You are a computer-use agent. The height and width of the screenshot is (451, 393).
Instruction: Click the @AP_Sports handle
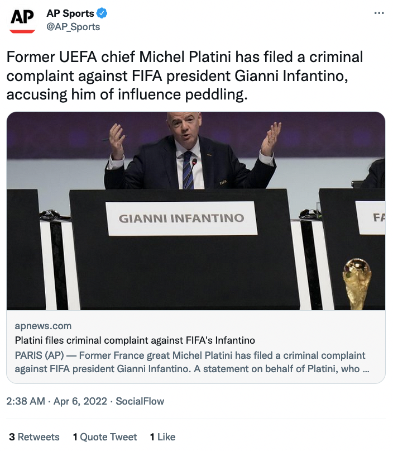73,27
